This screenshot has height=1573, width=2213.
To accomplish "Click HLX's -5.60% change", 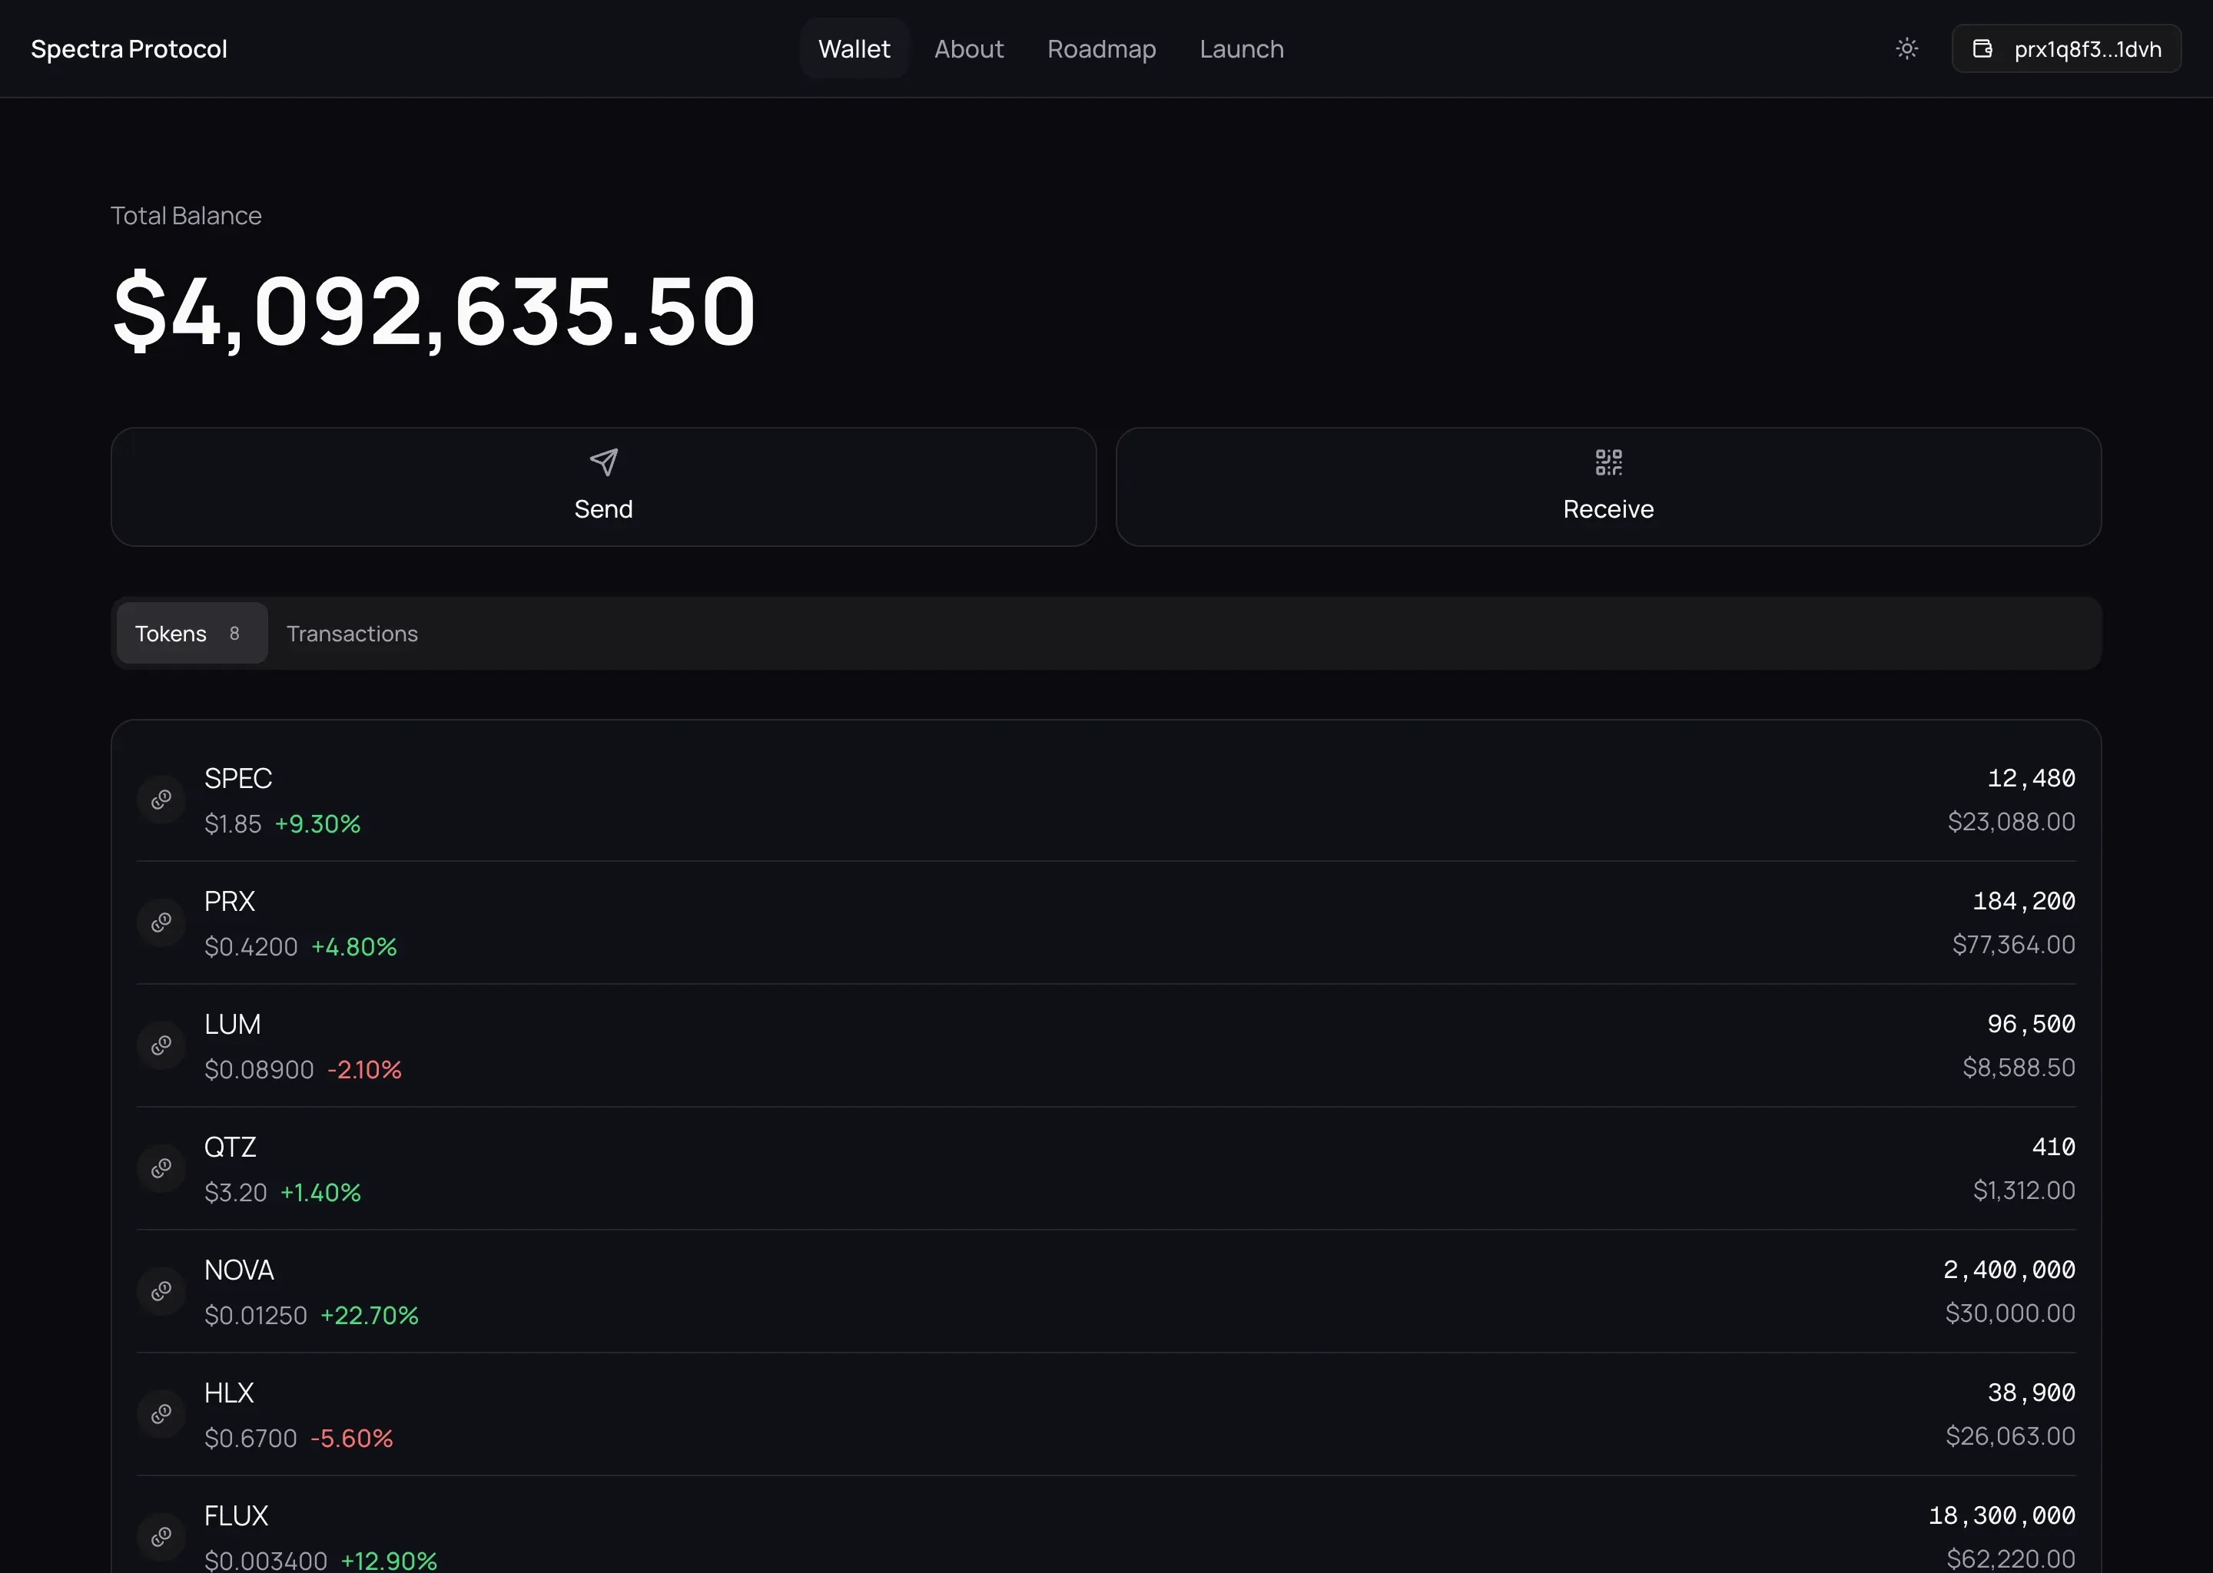I will click(x=352, y=1439).
